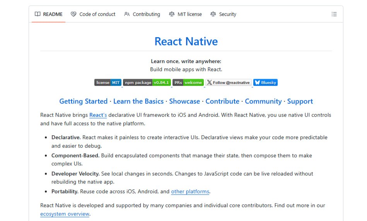Click the PRs welcome badge
The height and width of the screenshot is (221, 367).
click(x=188, y=82)
